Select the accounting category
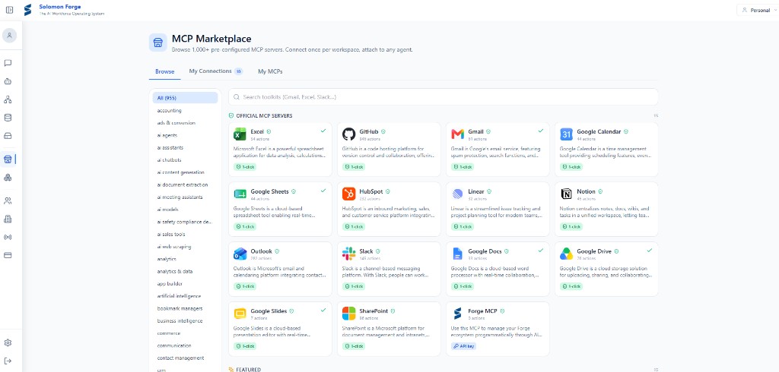Screen dimensions: 779x372 [185, 110]
